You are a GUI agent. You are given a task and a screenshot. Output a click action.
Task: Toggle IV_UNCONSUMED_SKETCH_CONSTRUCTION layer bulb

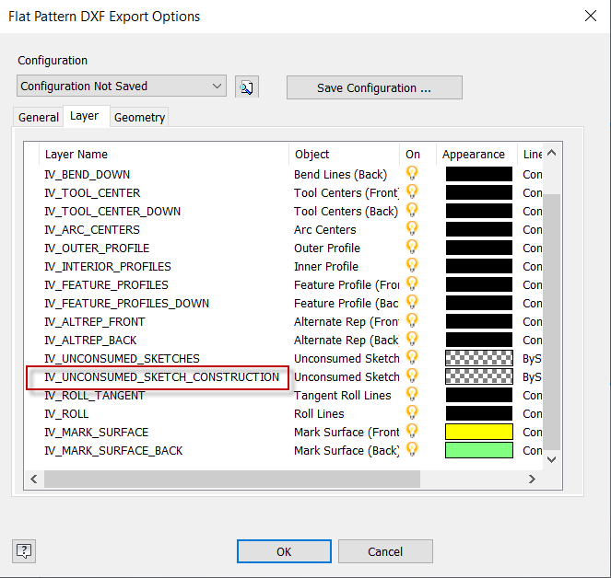point(412,376)
